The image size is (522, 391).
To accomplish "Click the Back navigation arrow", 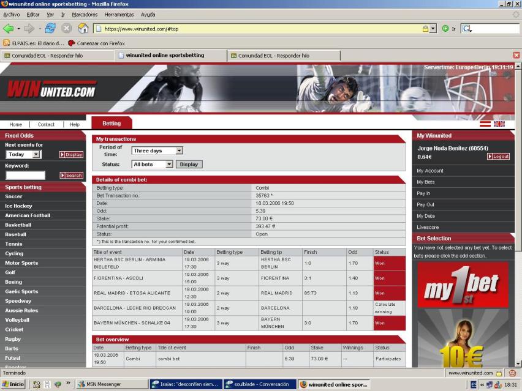I will [x=9, y=28].
